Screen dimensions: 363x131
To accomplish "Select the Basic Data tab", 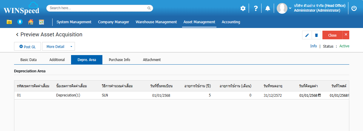I will 28,60.
